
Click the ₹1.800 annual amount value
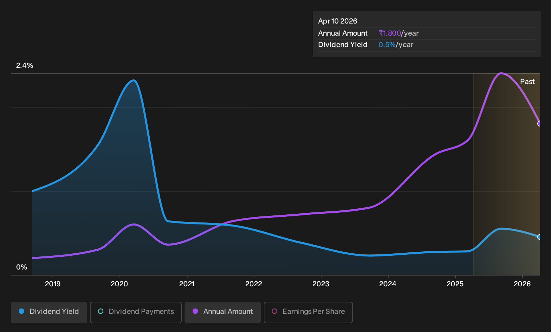coord(390,33)
